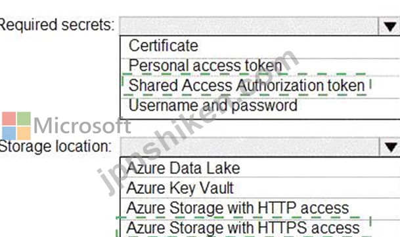Click the red square in Microsoft logo
Screen dimensions: 400x237
coord(9,119)
